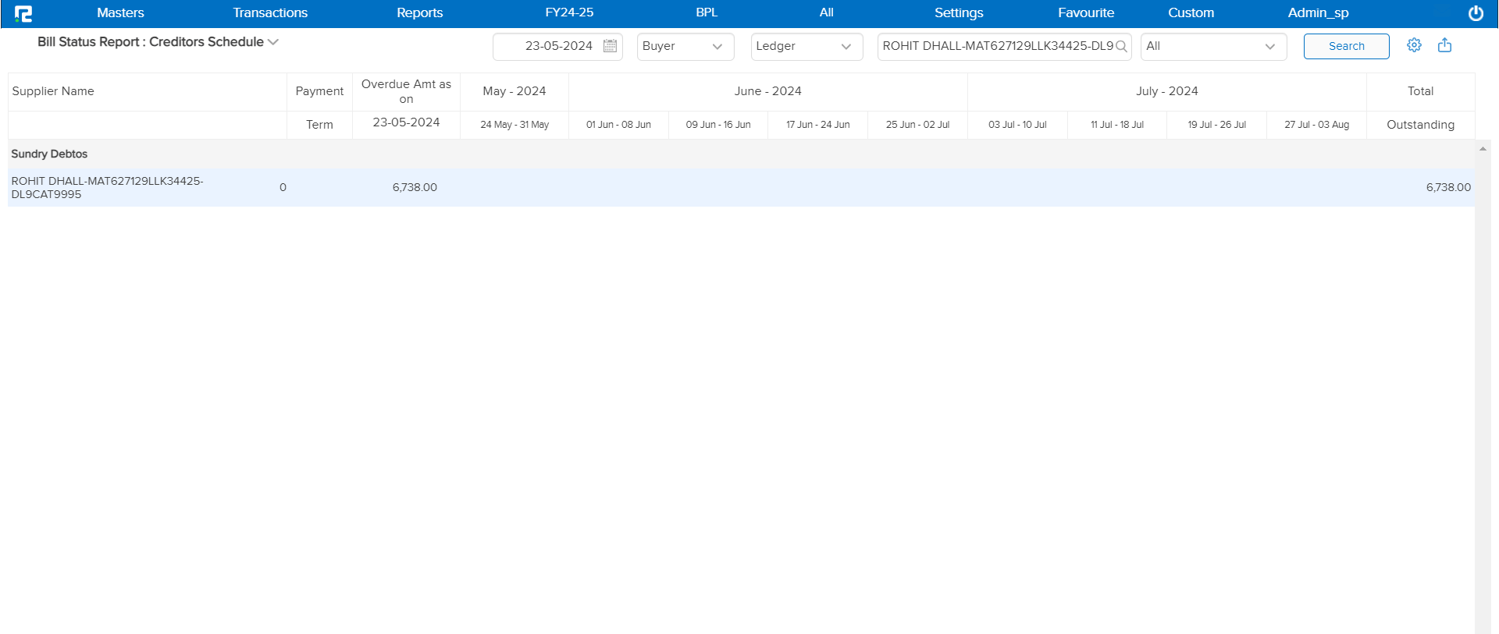
Task: Expand the All filter dropdown near Search
Action: pos(1212,46)
